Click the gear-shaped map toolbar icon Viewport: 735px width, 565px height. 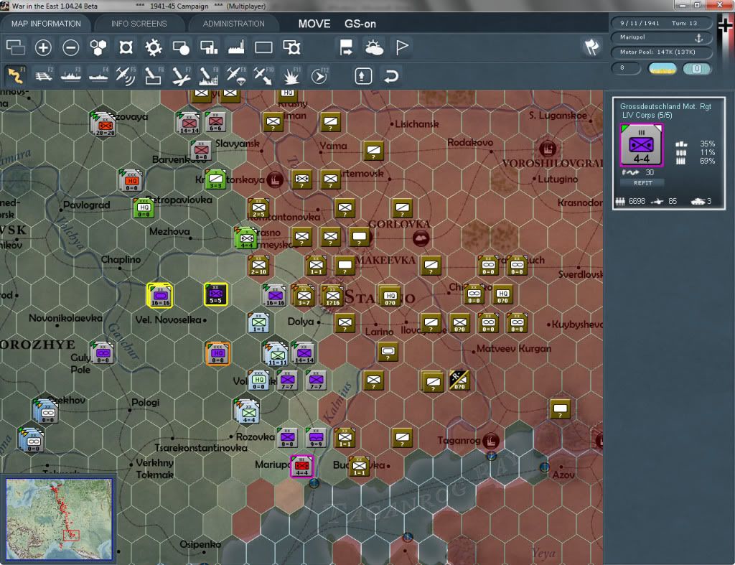(x=154, y=47)
